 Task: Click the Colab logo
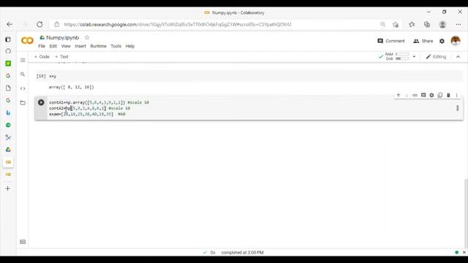click(x=27, y=41)
